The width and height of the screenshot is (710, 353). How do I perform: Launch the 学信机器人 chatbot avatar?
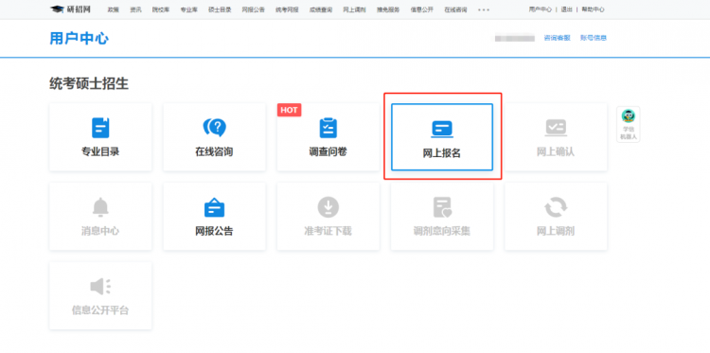pyautogui.click(x=628, y=116)
